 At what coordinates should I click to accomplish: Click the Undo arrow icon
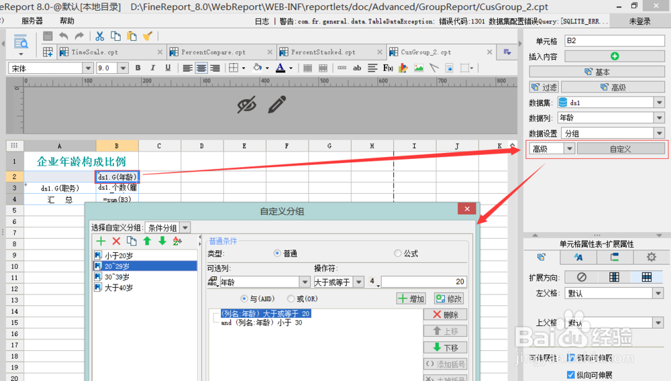coord(63,36)
